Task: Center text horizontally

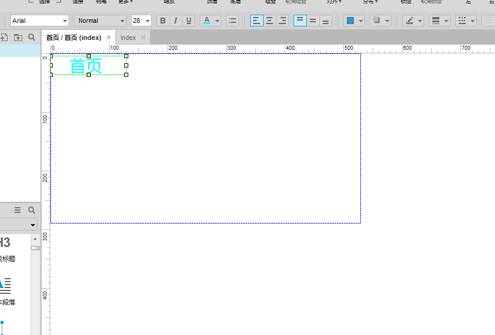Action: point(269,21)
